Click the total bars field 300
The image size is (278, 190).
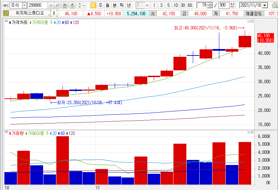pos(224,5)
